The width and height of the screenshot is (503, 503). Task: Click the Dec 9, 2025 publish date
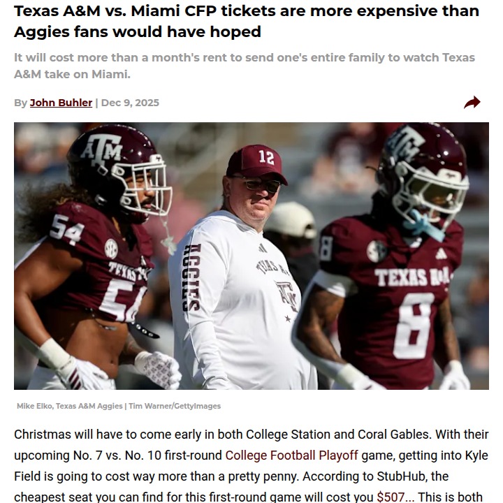point(130,103)
